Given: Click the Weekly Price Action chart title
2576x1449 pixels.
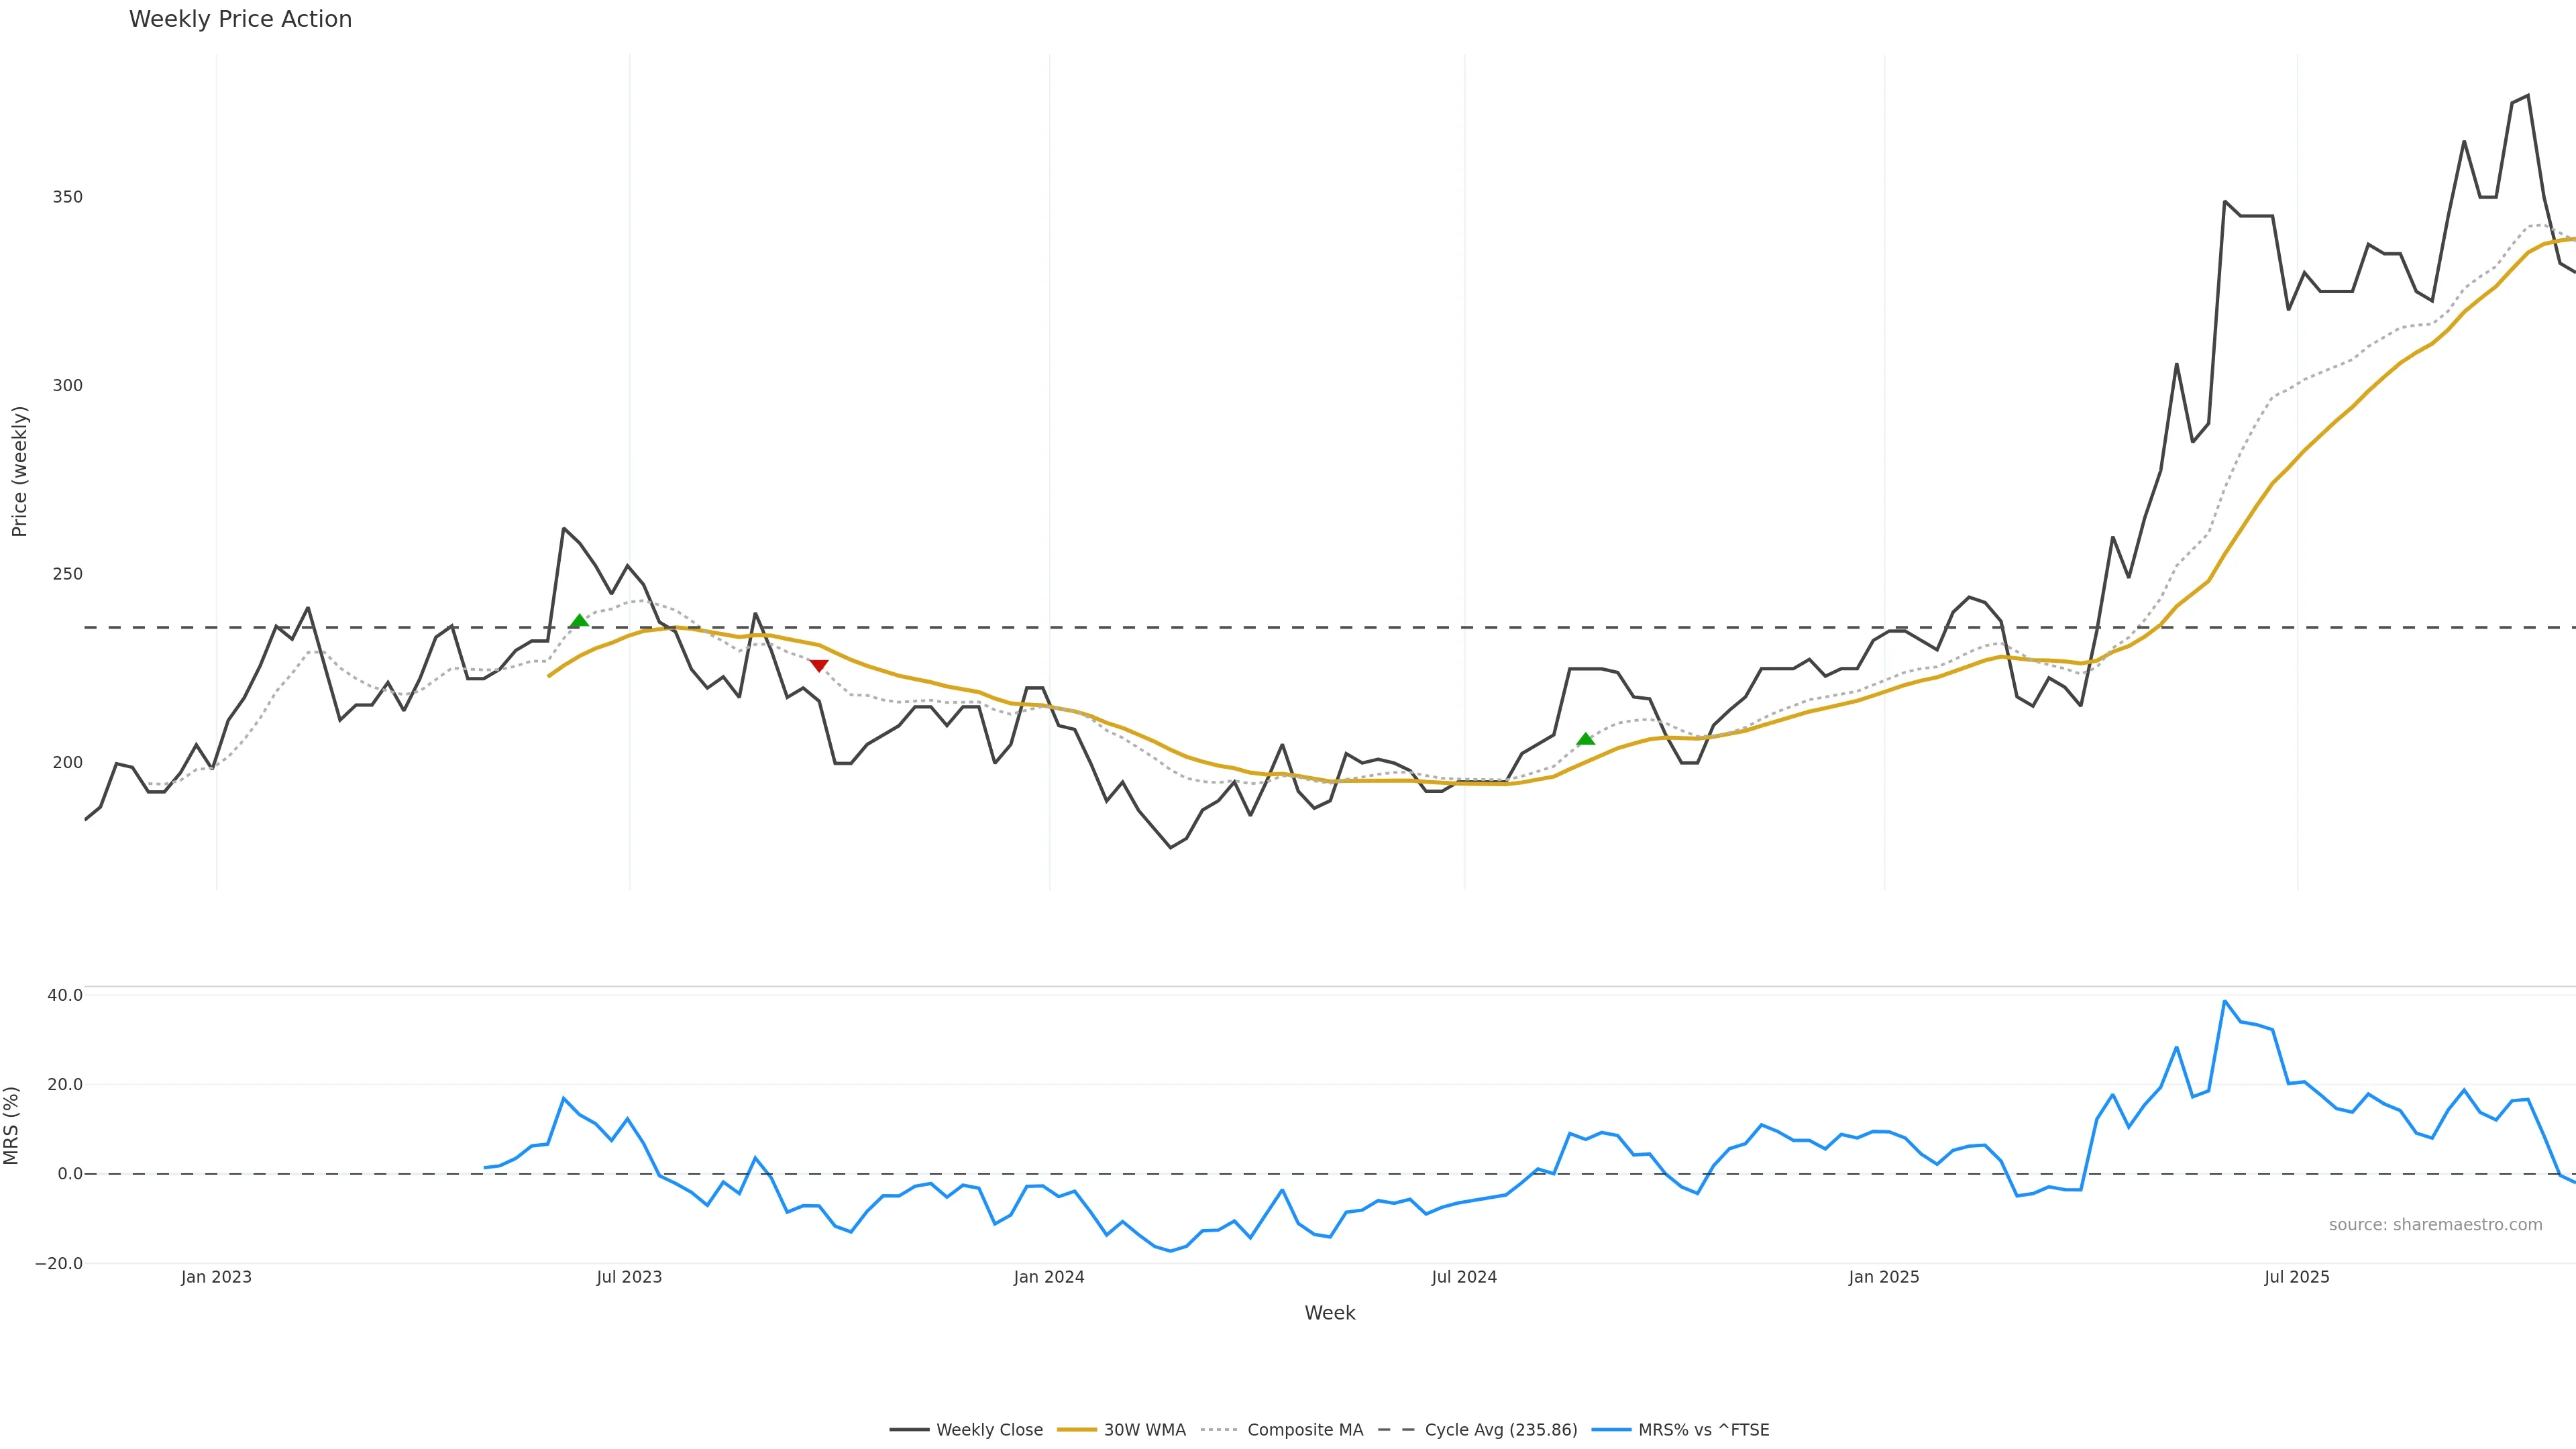Looking at the screenshot, I should (240, 20).
